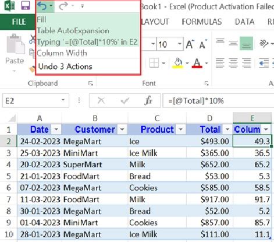Open the Customer column filter dropdown
The width and height of the screenshot is (274, 242).
point(122,129)
